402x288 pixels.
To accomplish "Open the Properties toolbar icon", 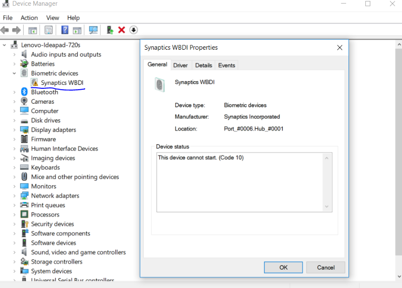I will [x=49, y=30].
